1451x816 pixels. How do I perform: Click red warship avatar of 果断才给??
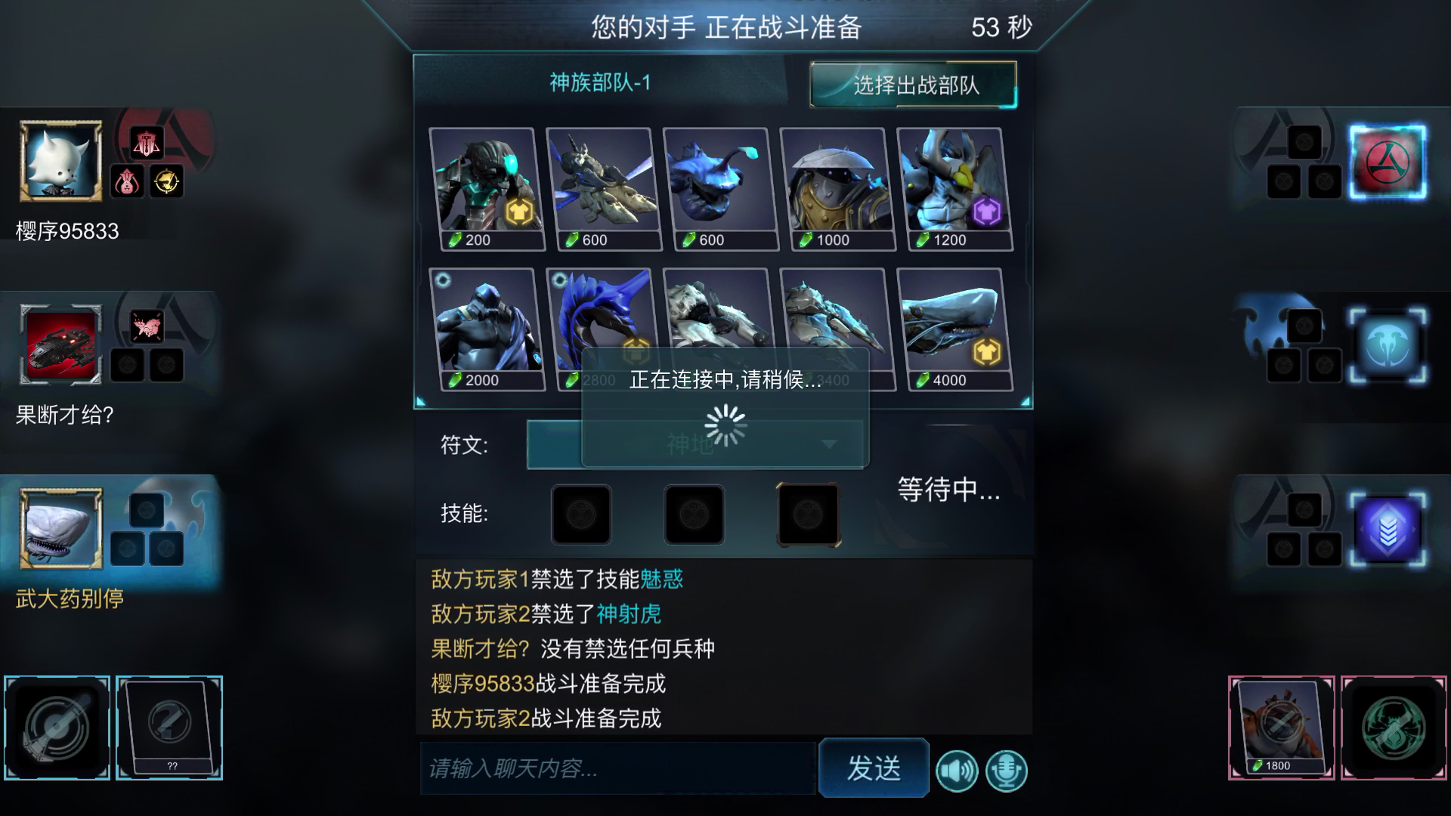[60, 345]
